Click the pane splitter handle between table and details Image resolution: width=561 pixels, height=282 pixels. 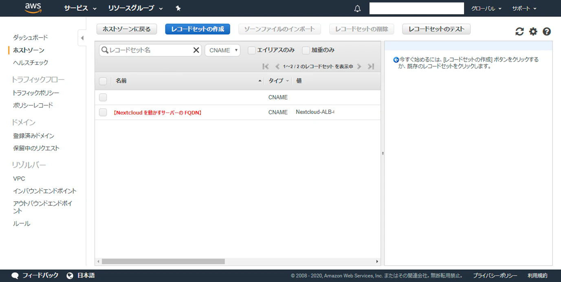click(383, 153)
